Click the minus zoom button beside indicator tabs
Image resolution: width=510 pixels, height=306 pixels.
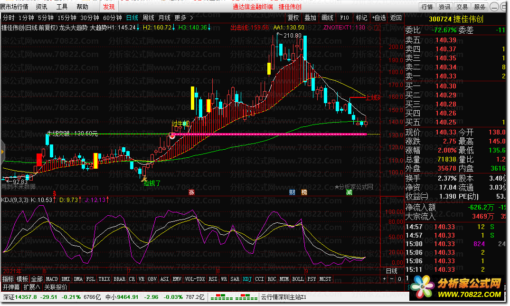pos(392,279)
